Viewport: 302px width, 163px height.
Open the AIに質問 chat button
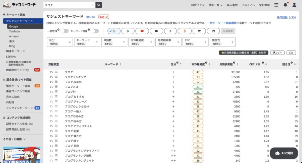click(284, 153)
